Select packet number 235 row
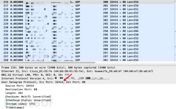This screenshot has height=109, width=176. point(87,38)
